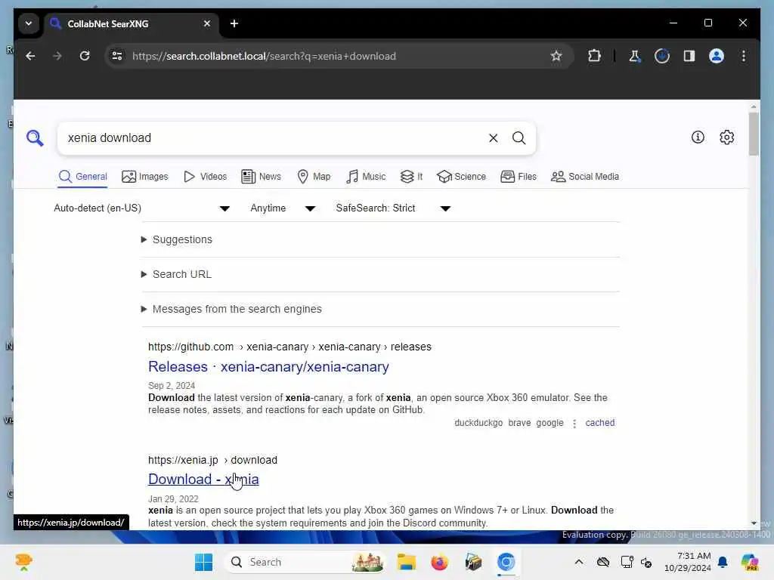Click the github.com xenia-canary releases URL

pyautogui.click(x=289, y=347)
